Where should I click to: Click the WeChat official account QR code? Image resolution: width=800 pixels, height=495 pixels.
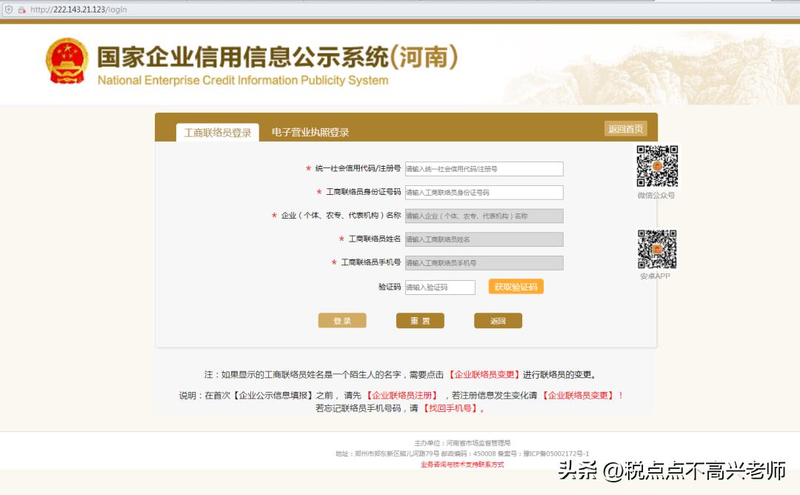coord(657,166)
